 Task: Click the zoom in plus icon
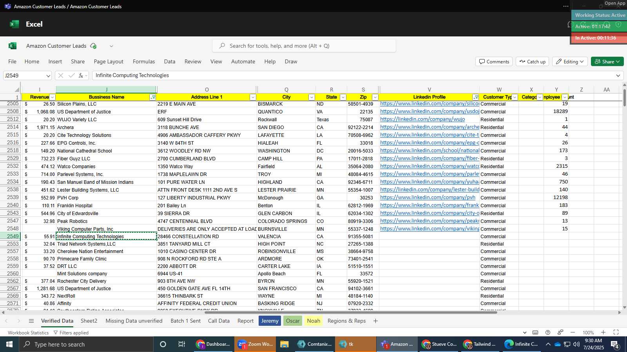[x=603, y=332]
